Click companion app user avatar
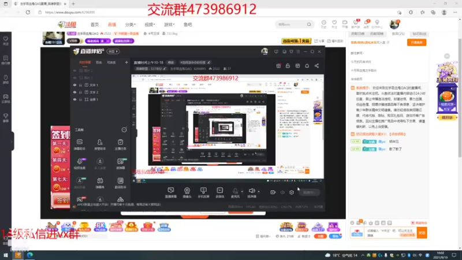This screenshot has width=462, height=260. click(264, 51)
